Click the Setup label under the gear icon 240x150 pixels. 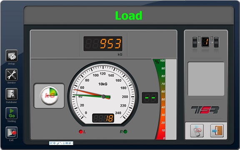click(x=12, y=63)
